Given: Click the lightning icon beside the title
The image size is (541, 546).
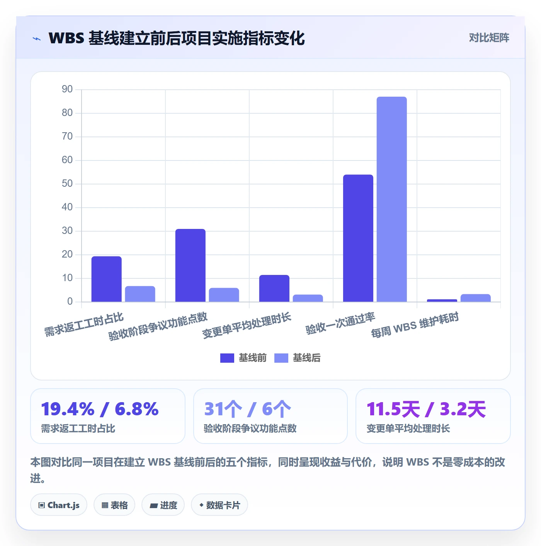Looking at the screenshot, I should [37, 39].
